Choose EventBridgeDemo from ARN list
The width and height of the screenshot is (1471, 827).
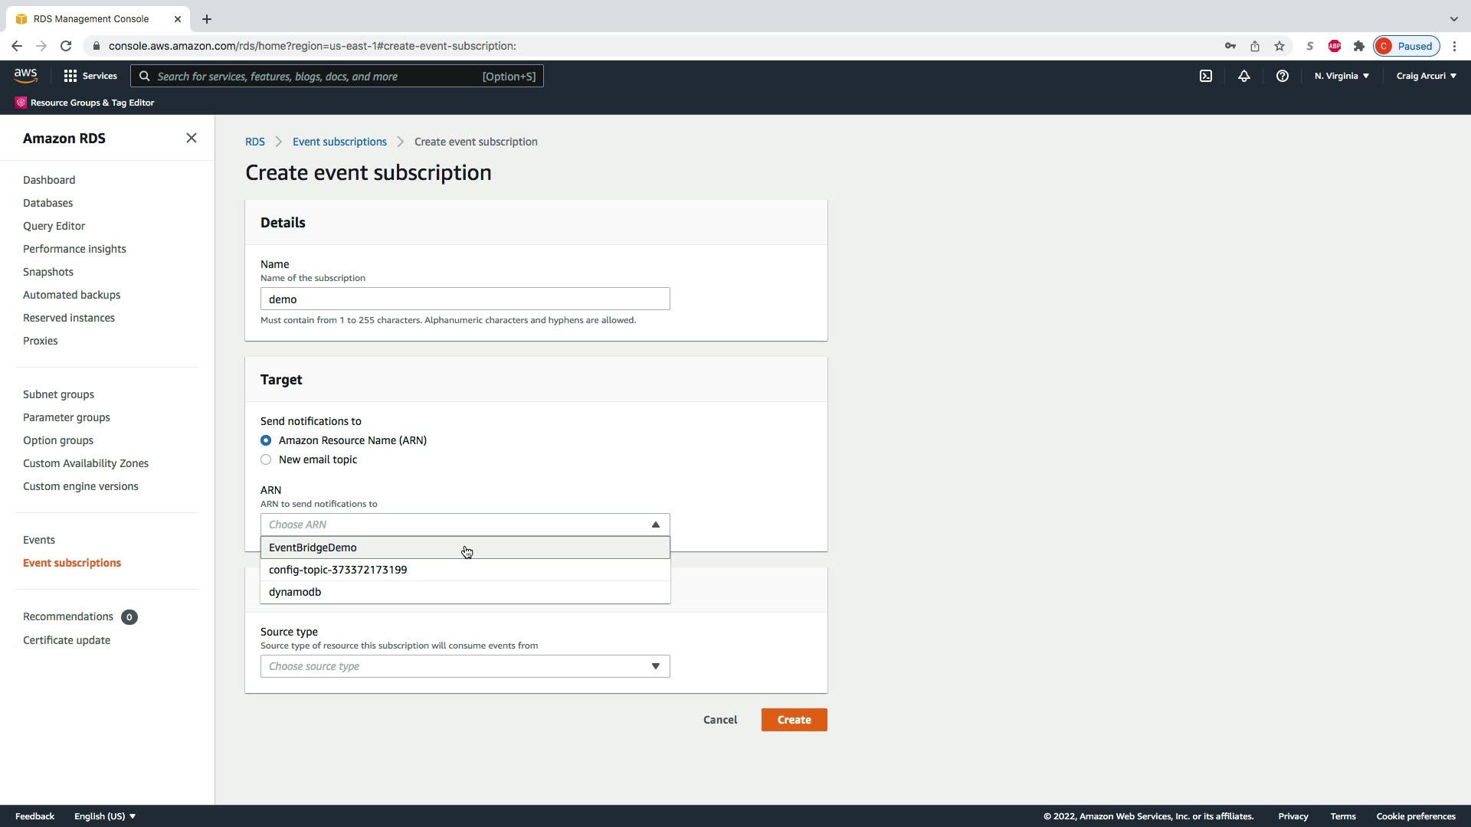313,548
